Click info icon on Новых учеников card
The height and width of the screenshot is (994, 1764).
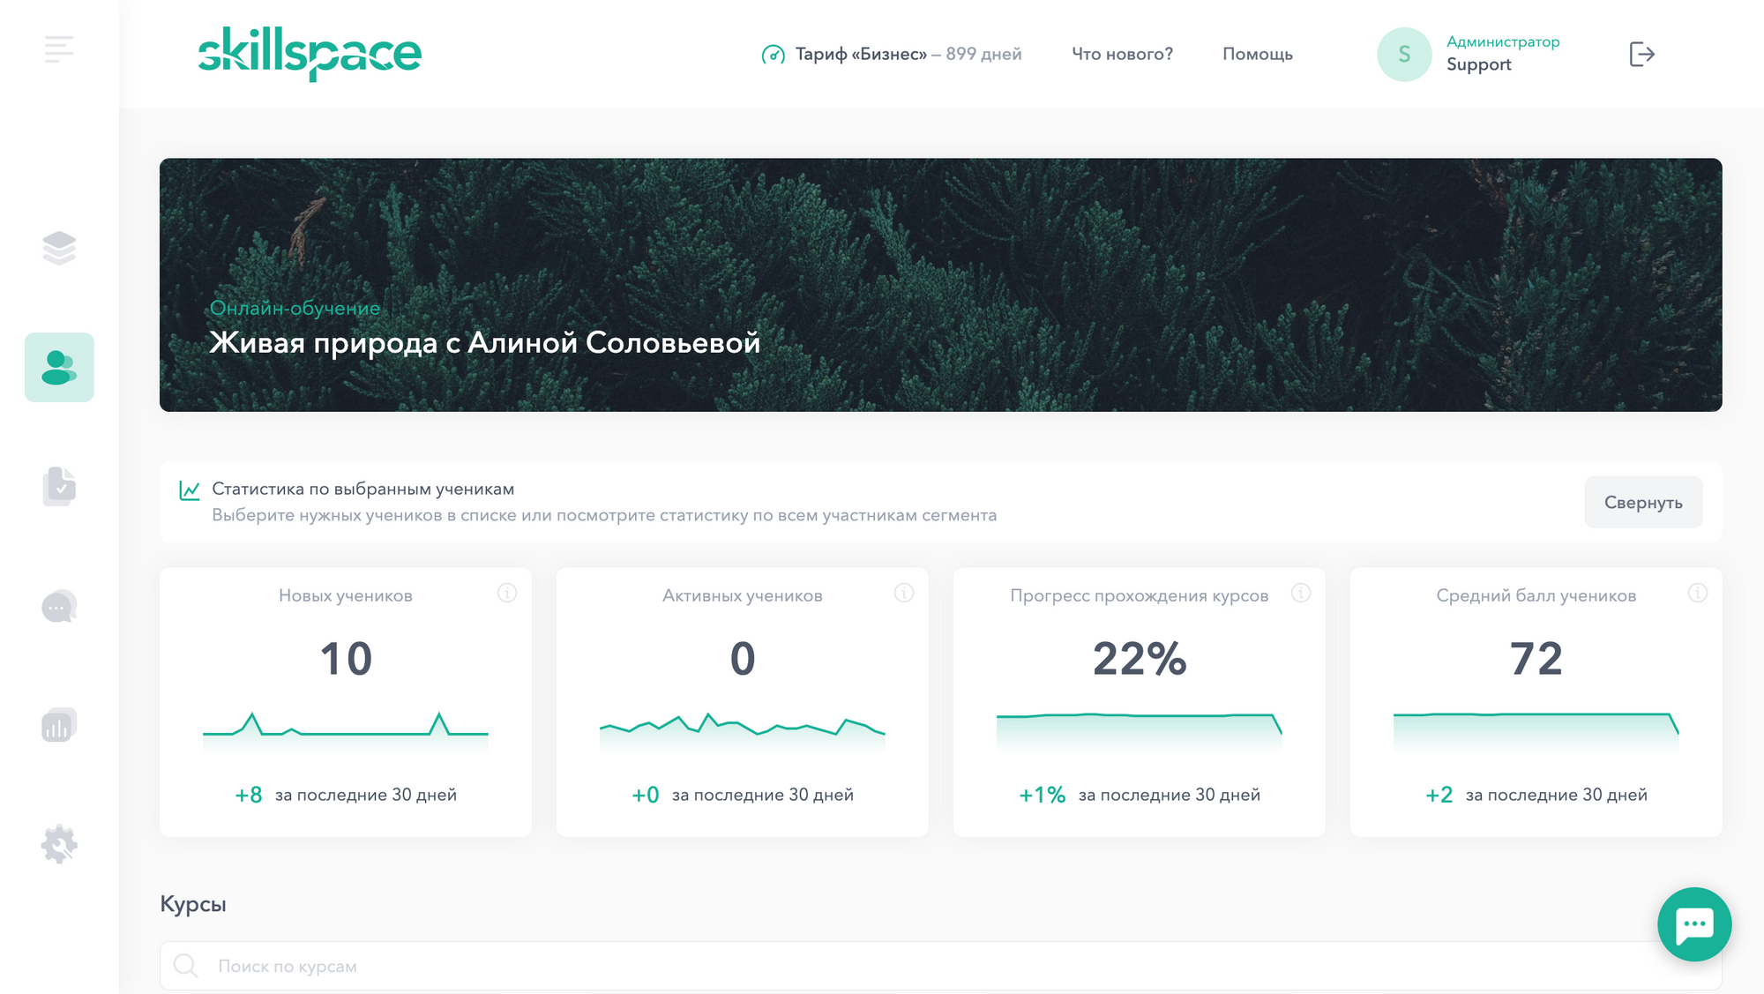(507, 593)
